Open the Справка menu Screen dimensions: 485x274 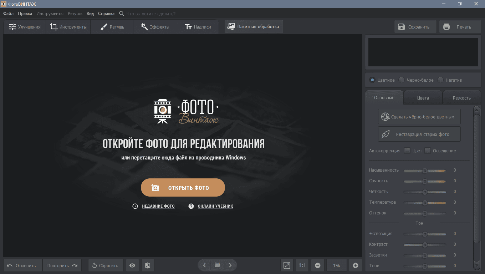(106, 14)
